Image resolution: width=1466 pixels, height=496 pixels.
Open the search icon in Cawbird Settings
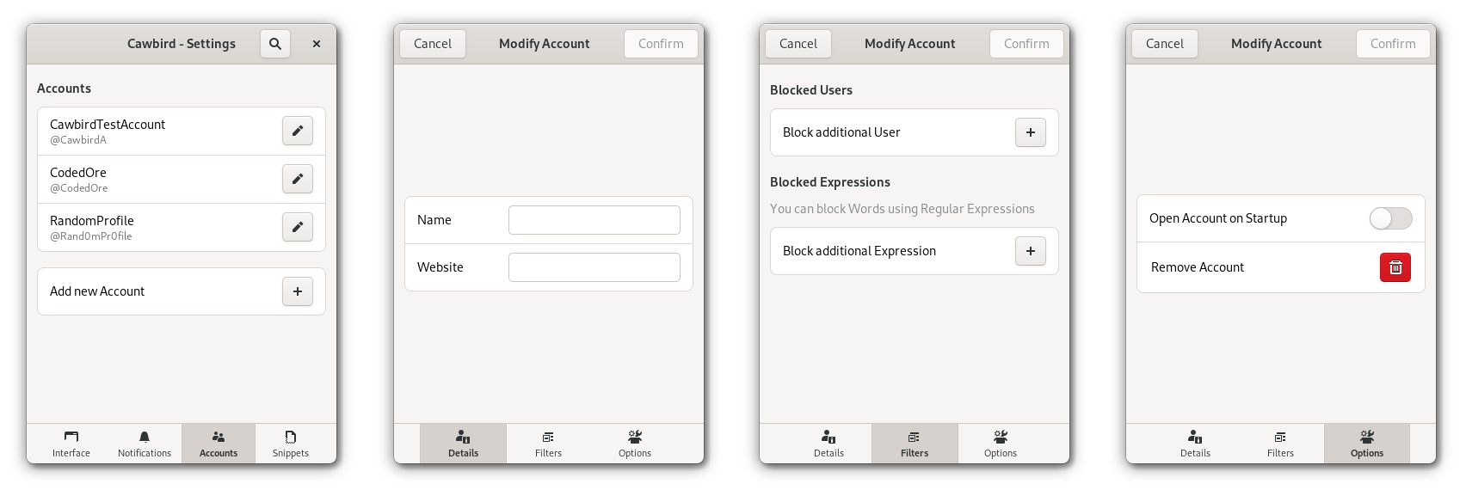tap(275, 43)
